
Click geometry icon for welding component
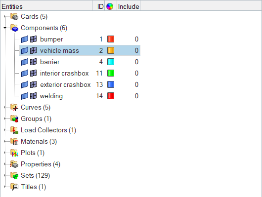pos(25,96)
